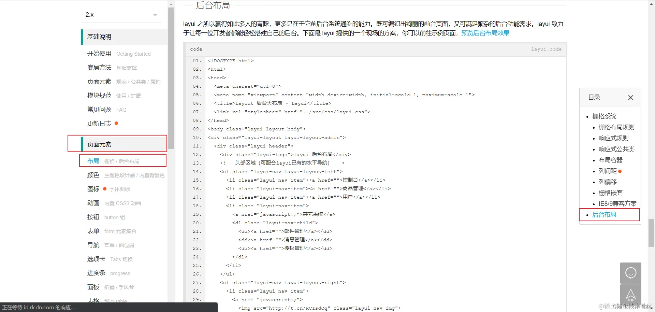The image size is (655, 312).
Task: Click the 页面元素 section header
Action: 99,144
